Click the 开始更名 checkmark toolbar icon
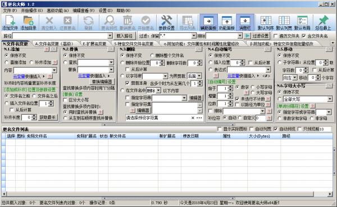337x207 pixels. [x=145, y=22]
